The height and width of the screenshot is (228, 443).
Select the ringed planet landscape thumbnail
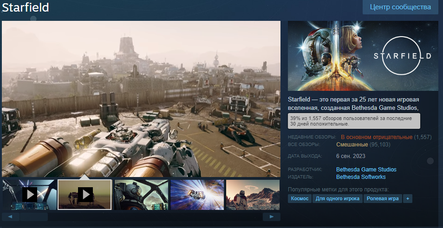(253, 195)
